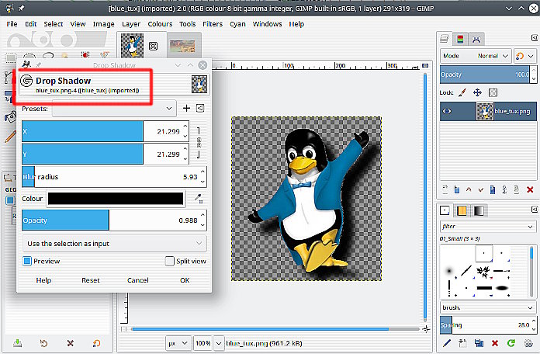
Task: Select the Select by Colour tool
Action: coord(85,55)
